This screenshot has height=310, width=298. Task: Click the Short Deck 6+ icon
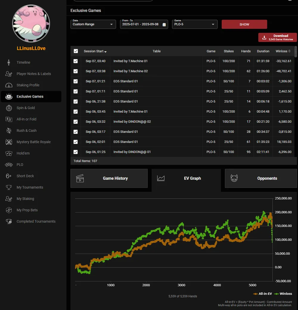pos(9,176)
